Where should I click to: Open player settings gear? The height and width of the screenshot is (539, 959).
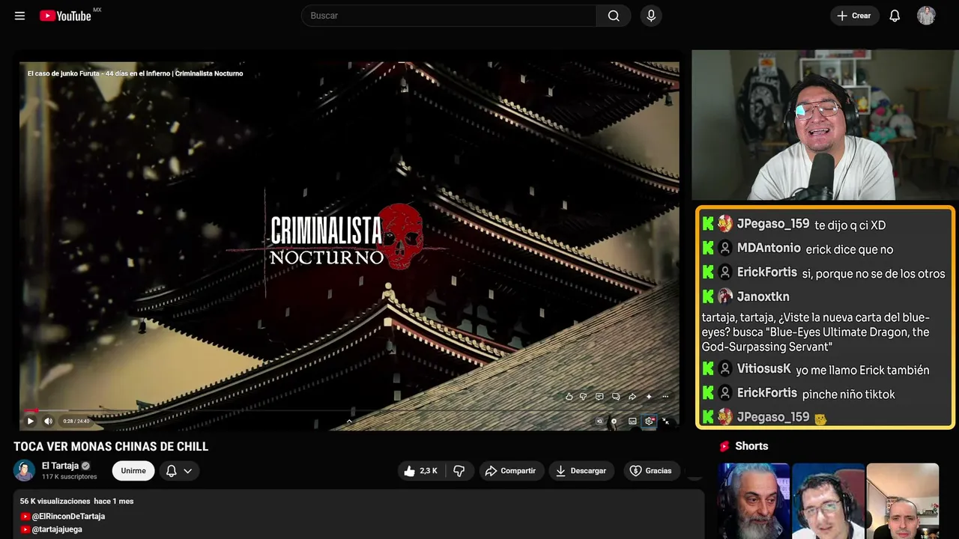pos(649,421)
